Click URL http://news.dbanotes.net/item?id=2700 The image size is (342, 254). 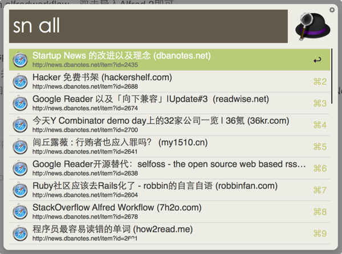point(85,130)
